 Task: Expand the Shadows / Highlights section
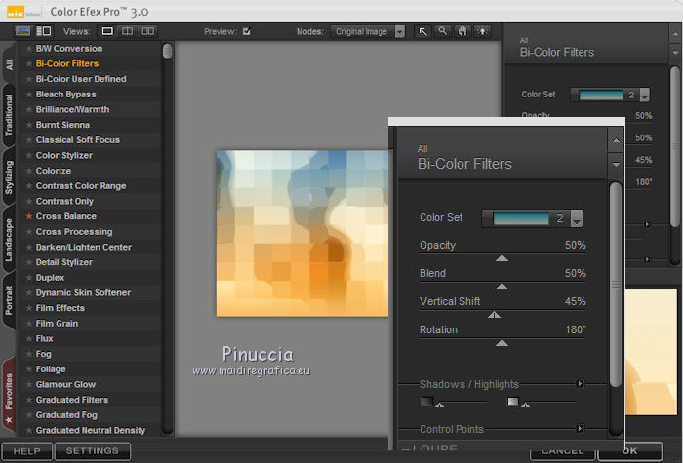[x=580, y=384]
